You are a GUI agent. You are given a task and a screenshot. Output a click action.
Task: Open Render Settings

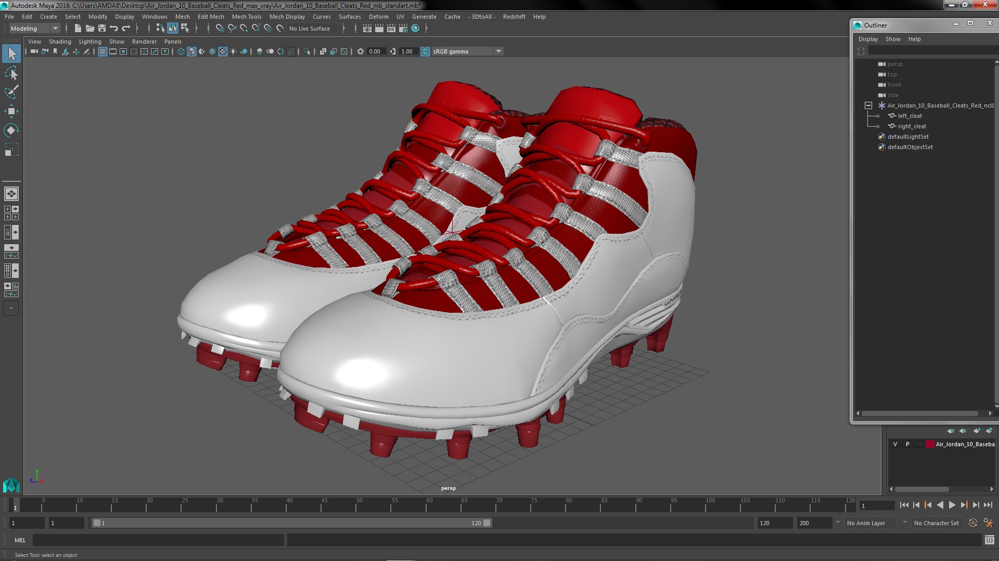[x=403, y=29]
